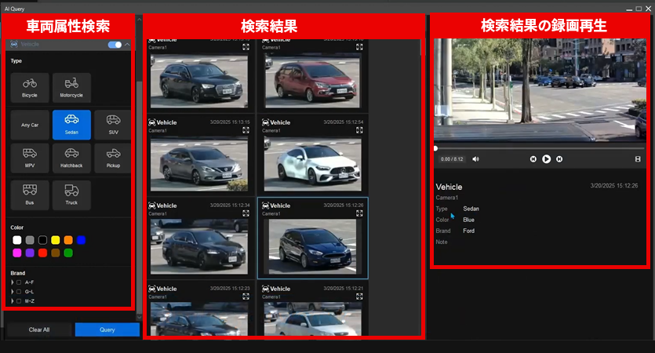Viewport: 655px width, 353px height.
Task: Pick the yellow color swatch
Action: coord(55,239)
